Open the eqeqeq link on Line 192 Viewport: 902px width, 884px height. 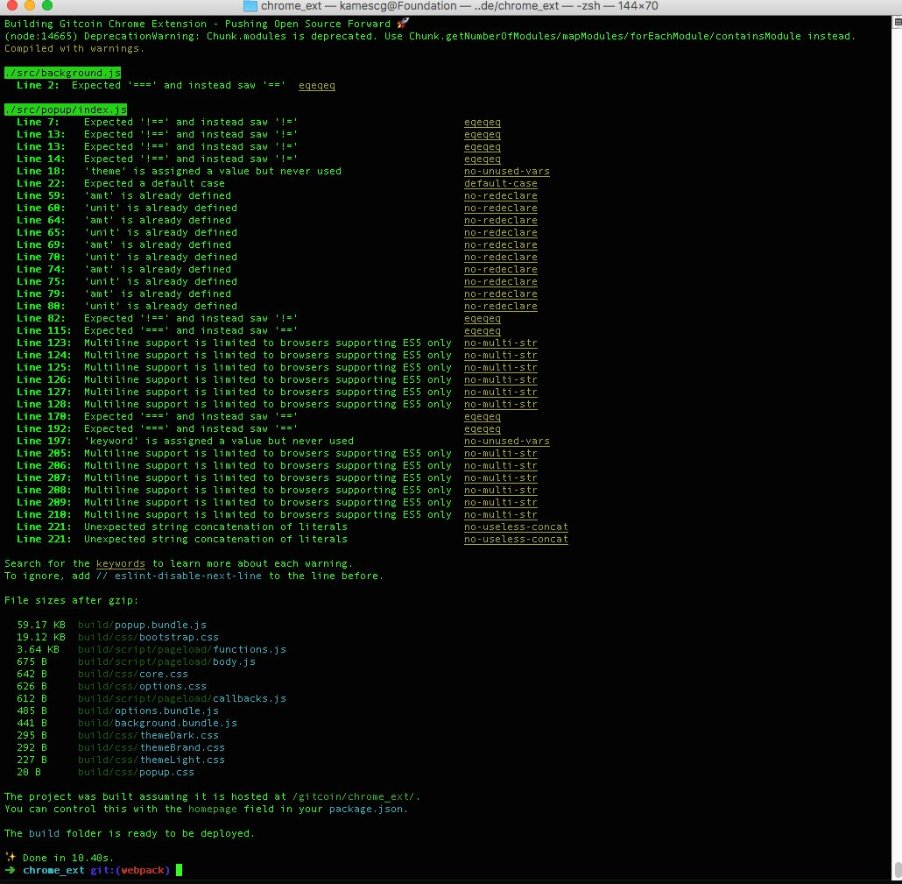tap(482, 428)
